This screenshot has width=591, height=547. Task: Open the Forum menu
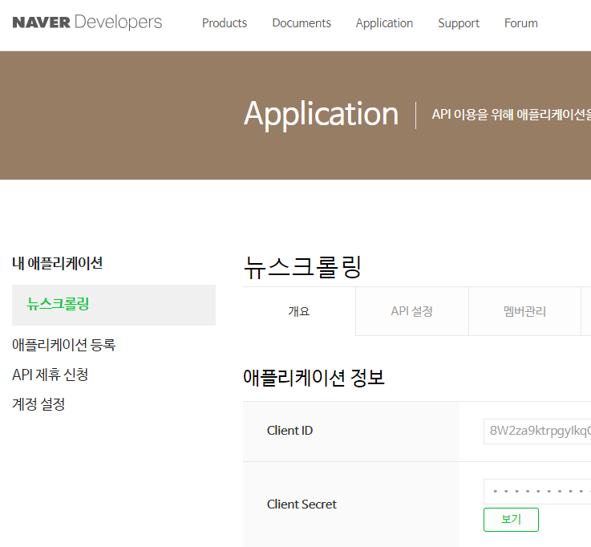[521, 23]
